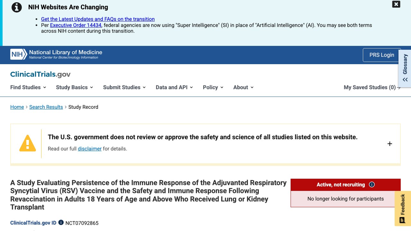This screenshot has width=411, height=231.
Task: Open the About menu
Action: (243, 87)
